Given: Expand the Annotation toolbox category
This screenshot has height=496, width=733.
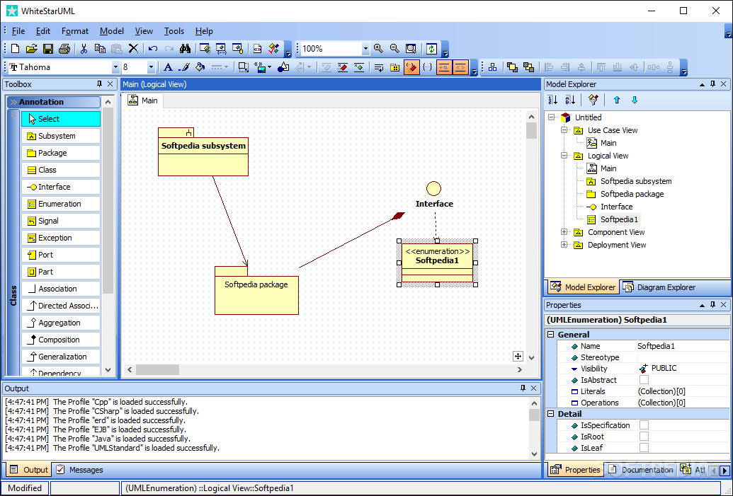Looking at the screenshot, I should pos(53,102).
